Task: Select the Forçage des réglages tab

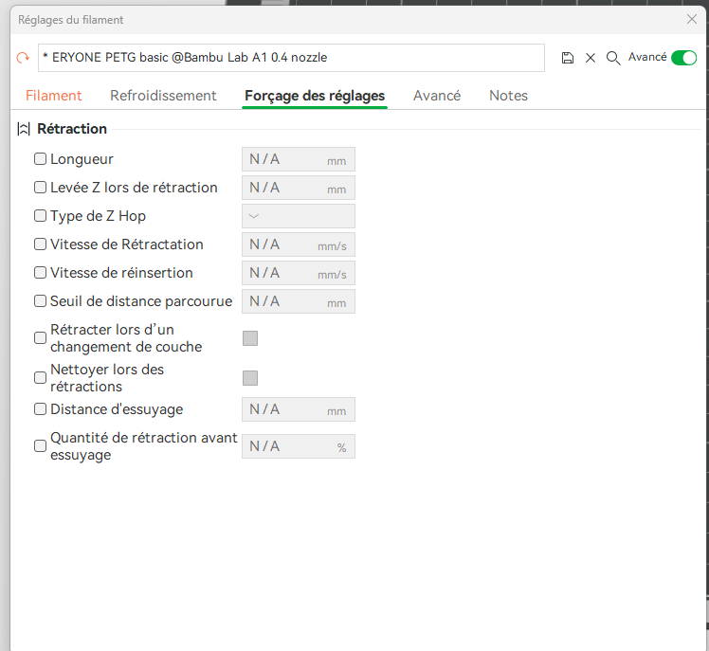Action: (315, 96)
